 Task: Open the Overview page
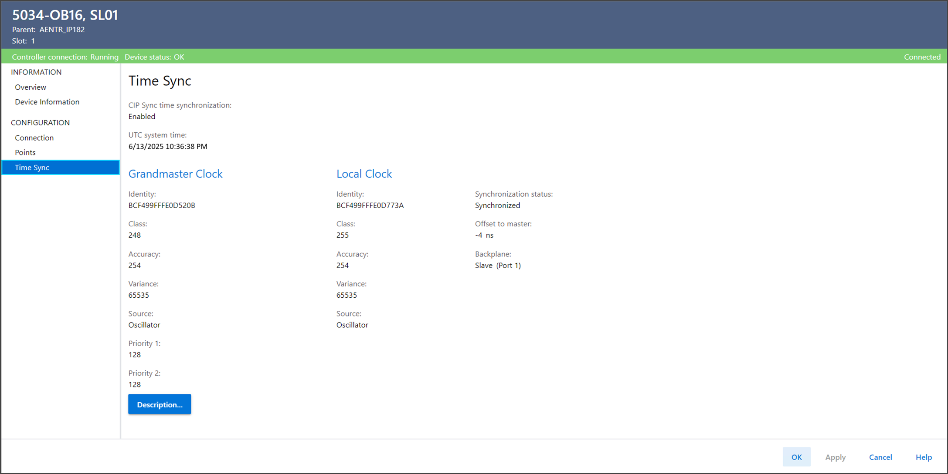(x=31, y=87)
